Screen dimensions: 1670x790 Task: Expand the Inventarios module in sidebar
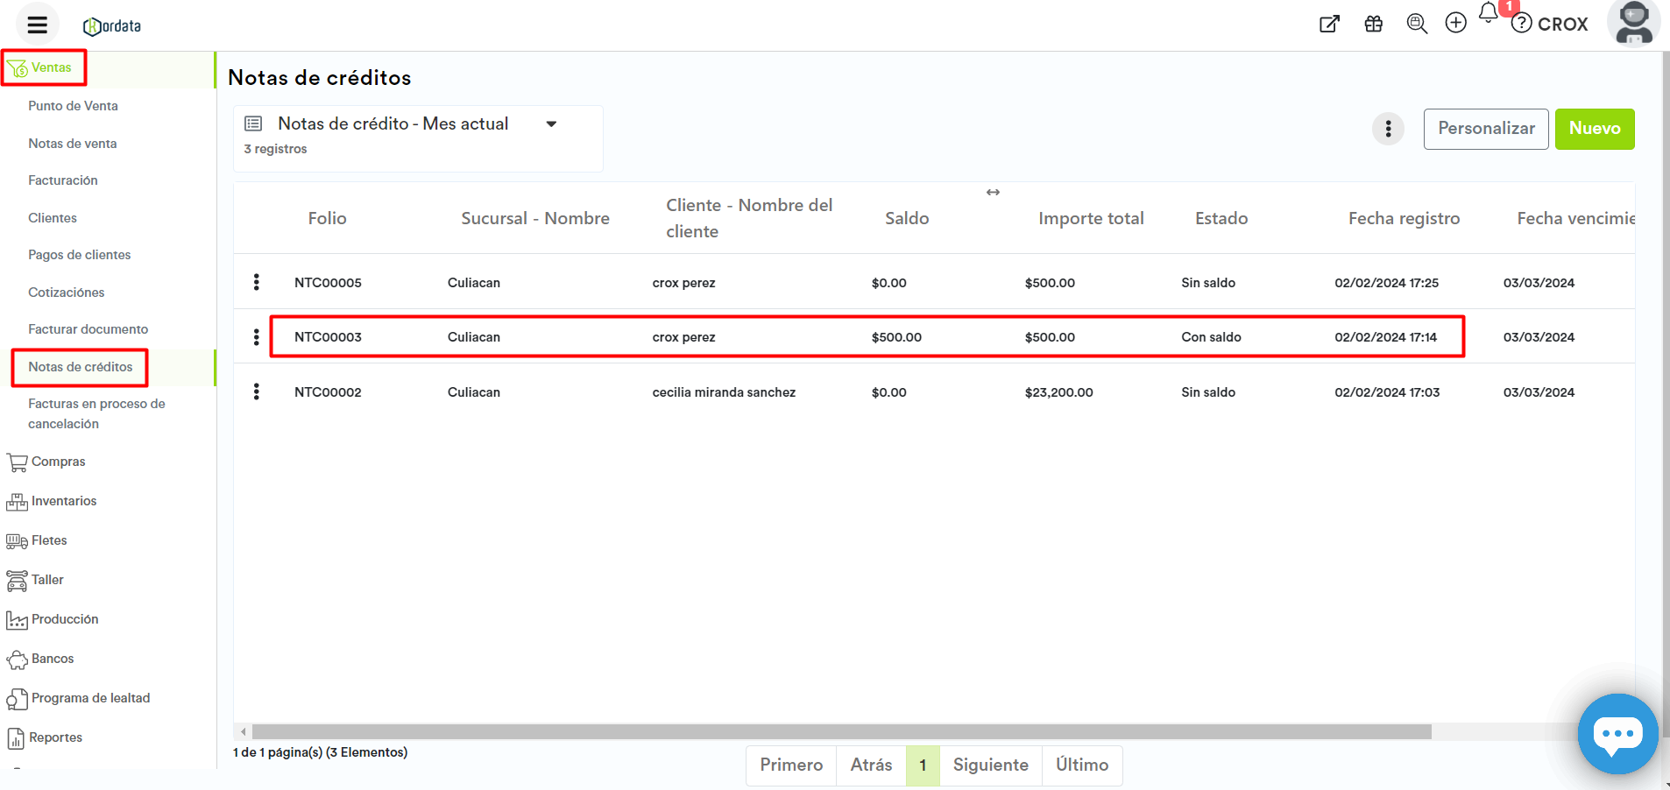(x=63, y=501)
